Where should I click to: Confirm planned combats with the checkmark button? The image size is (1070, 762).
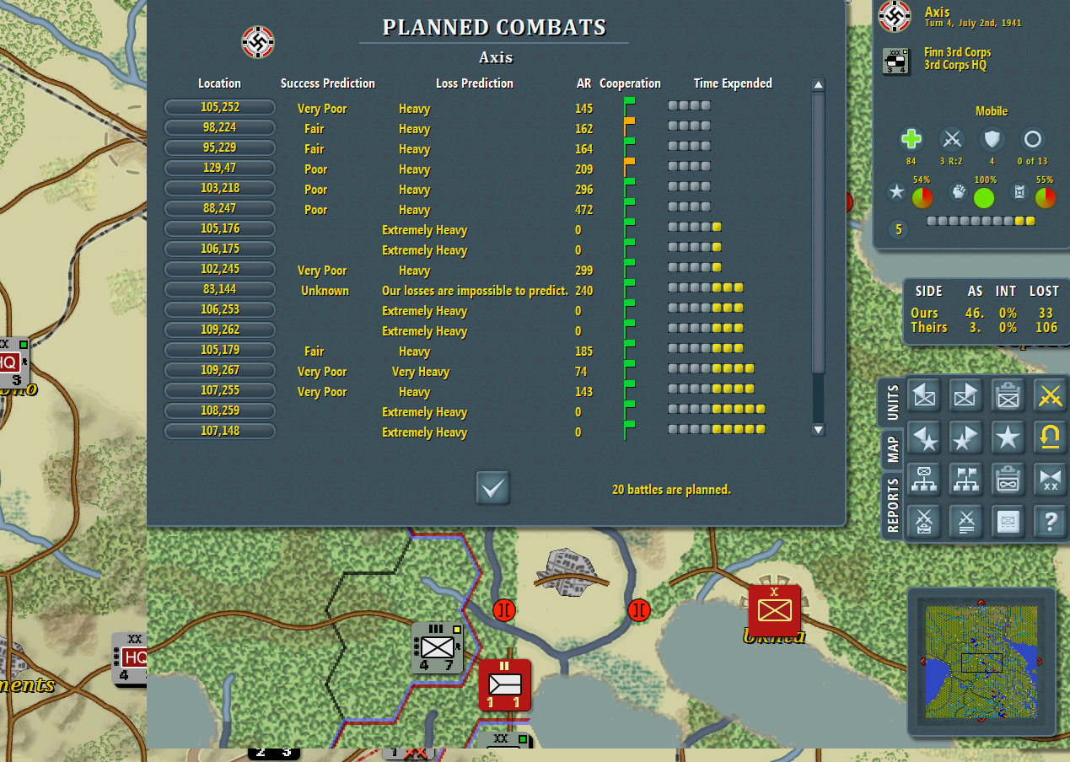493,488
